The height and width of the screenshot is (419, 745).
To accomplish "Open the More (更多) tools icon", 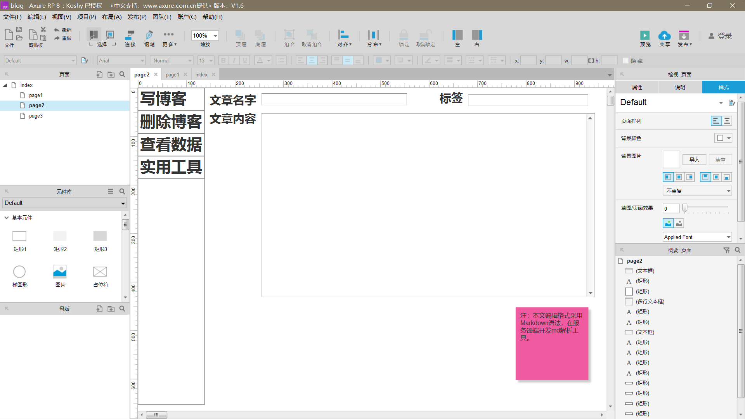I will pyautogui.click(x=168, y=35).
